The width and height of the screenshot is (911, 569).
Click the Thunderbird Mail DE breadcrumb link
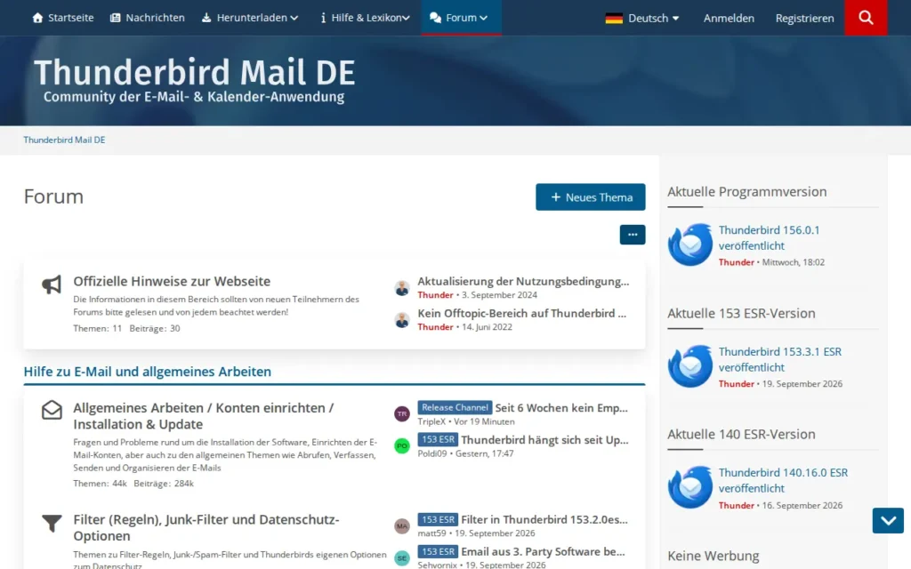pos(64,140)
